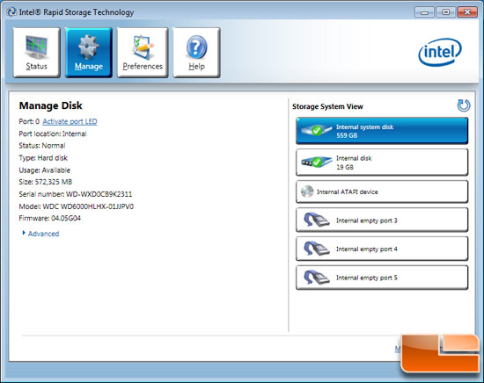This screenshot has width=484, height=383.
Task: Select Internal ATAPI device
Action: [x=382, y=191]
